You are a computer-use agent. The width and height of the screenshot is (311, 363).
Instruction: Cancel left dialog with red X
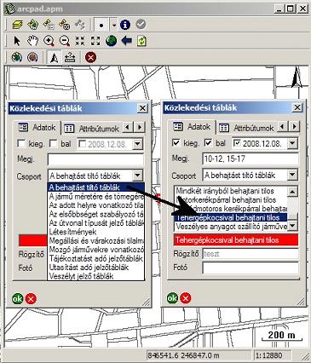(31, 299)
